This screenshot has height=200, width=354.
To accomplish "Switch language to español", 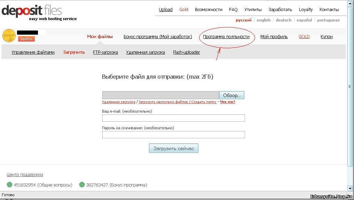I will pos(304,20).
